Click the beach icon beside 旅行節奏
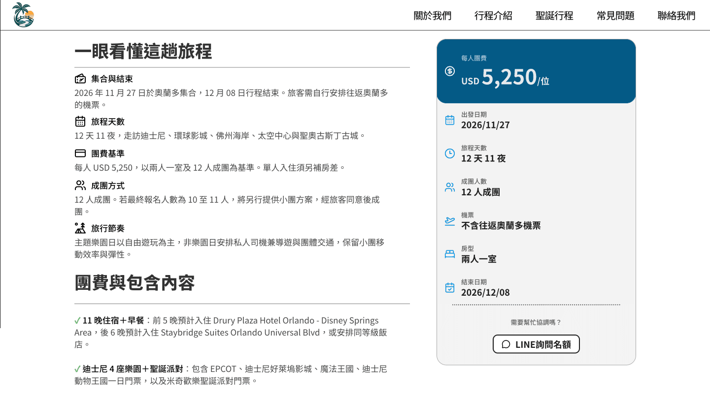This screenshot has height=399, width=710. coord(80,228)
